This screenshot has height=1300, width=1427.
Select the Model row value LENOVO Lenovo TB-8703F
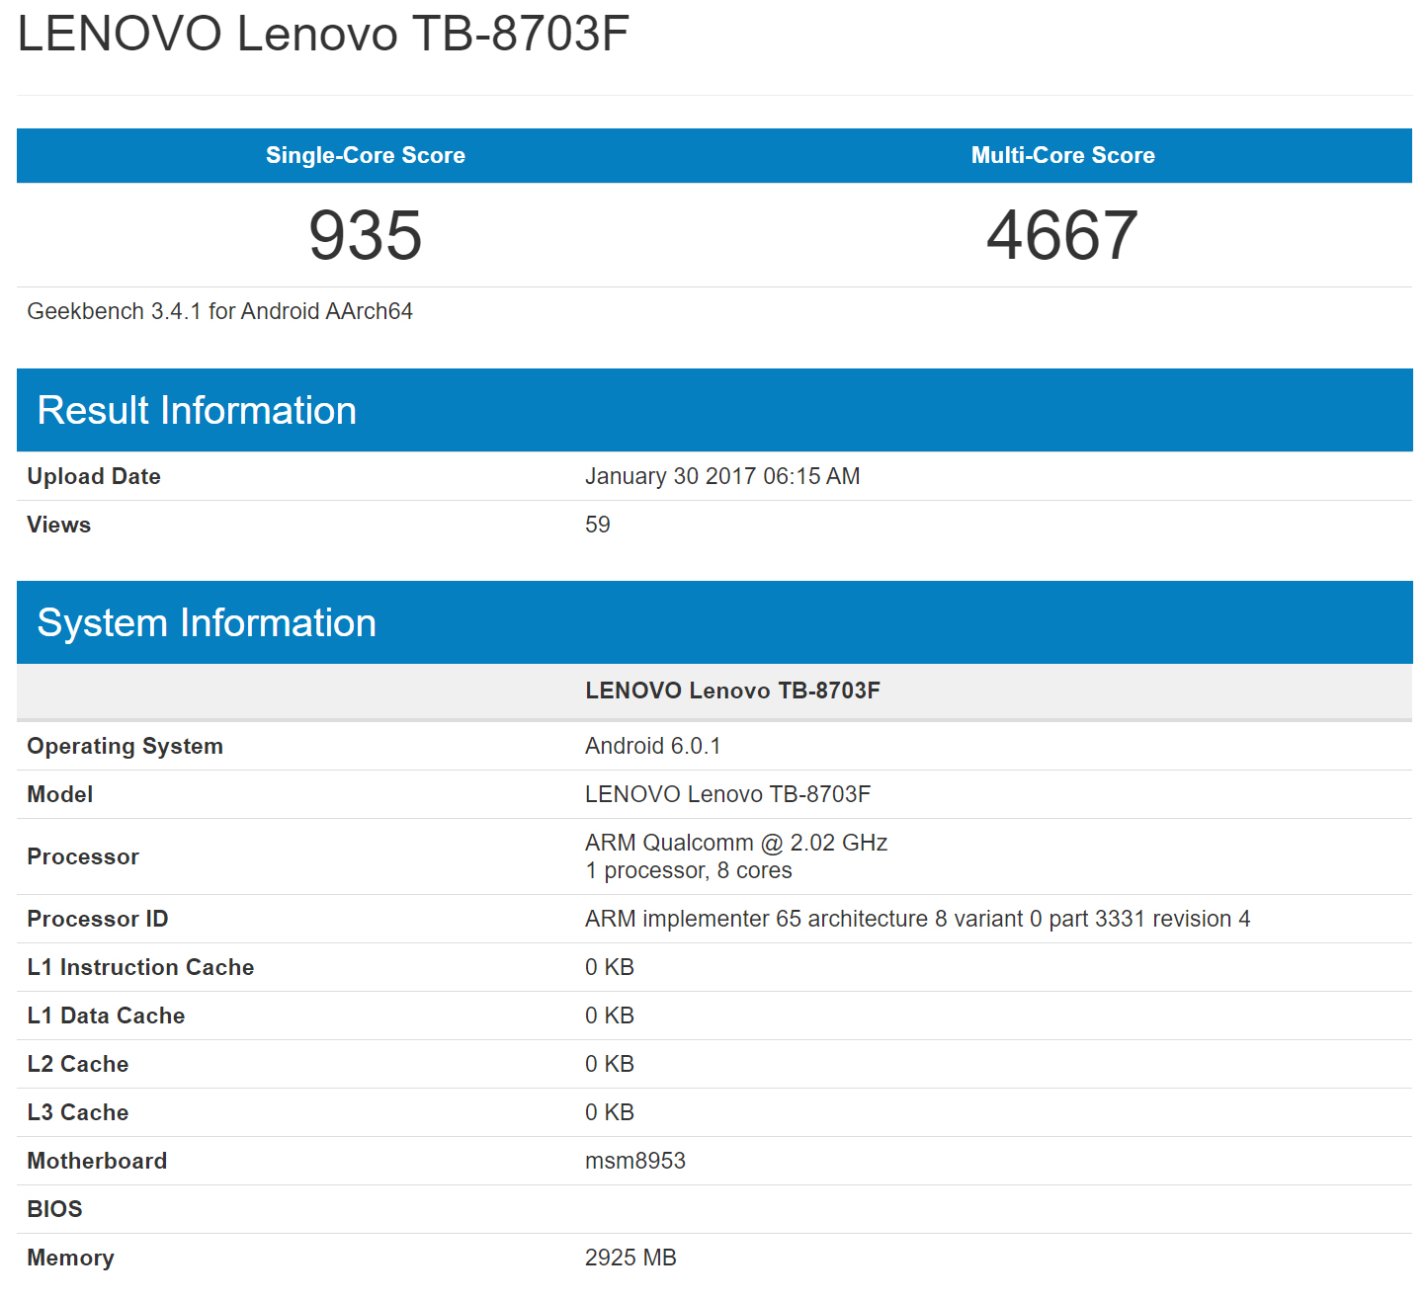[728, 794]
